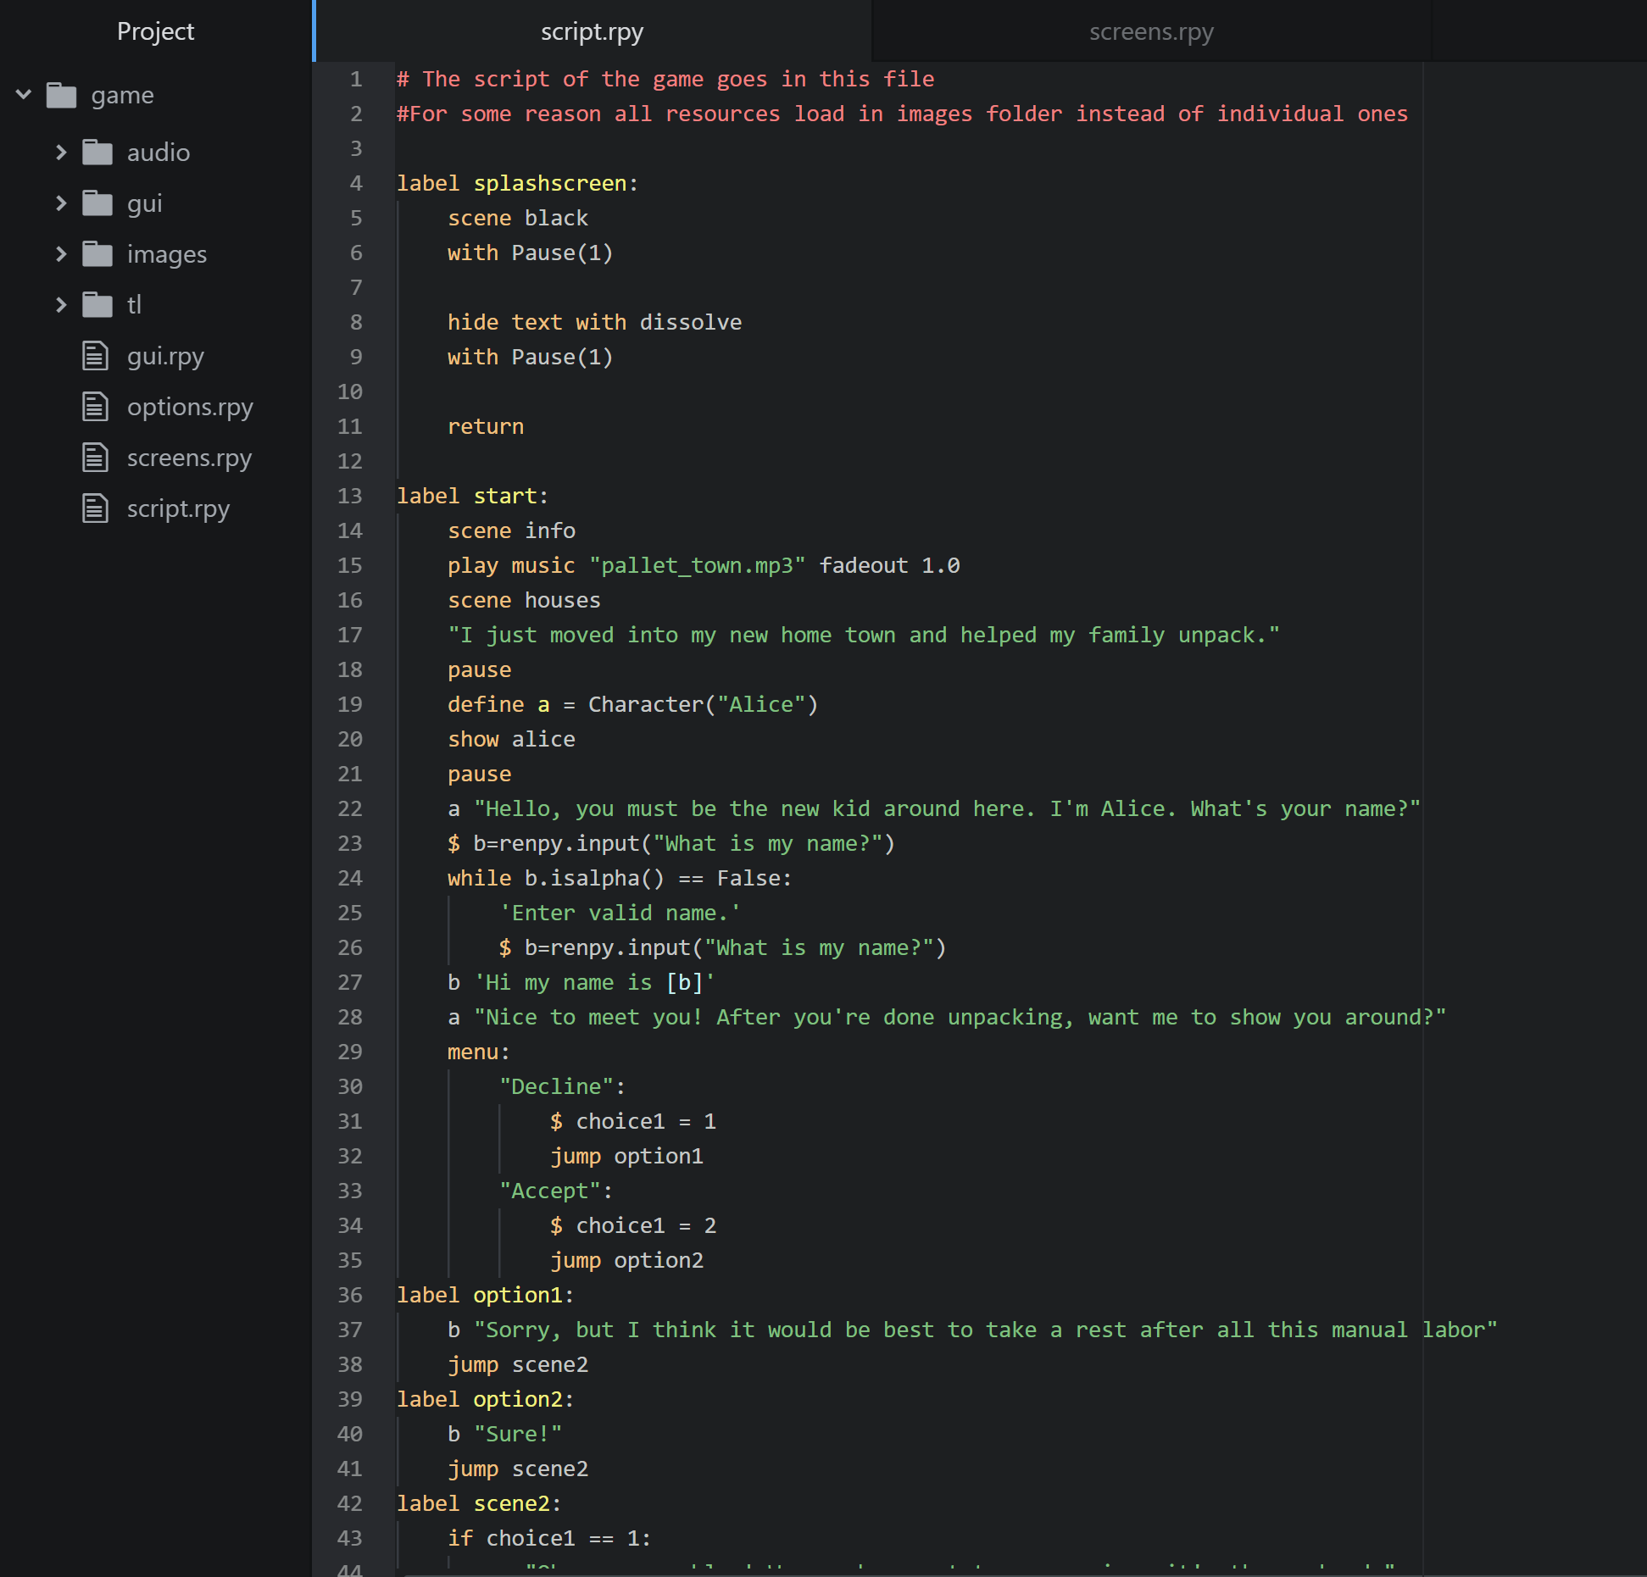
Task: Select the tl folder name
Action: tap(134, 305)
